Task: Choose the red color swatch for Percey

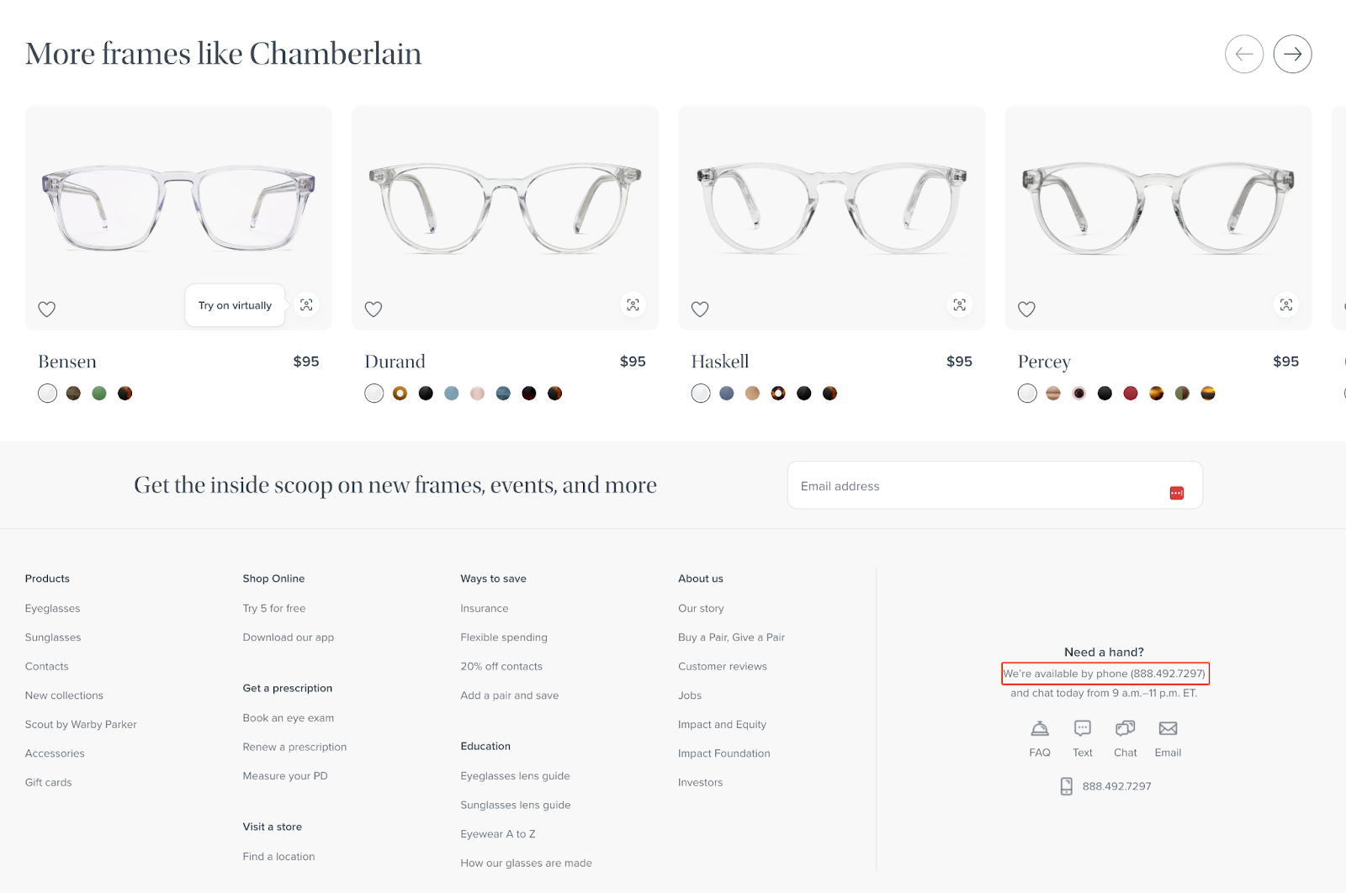Action: tap(1131, 393)
